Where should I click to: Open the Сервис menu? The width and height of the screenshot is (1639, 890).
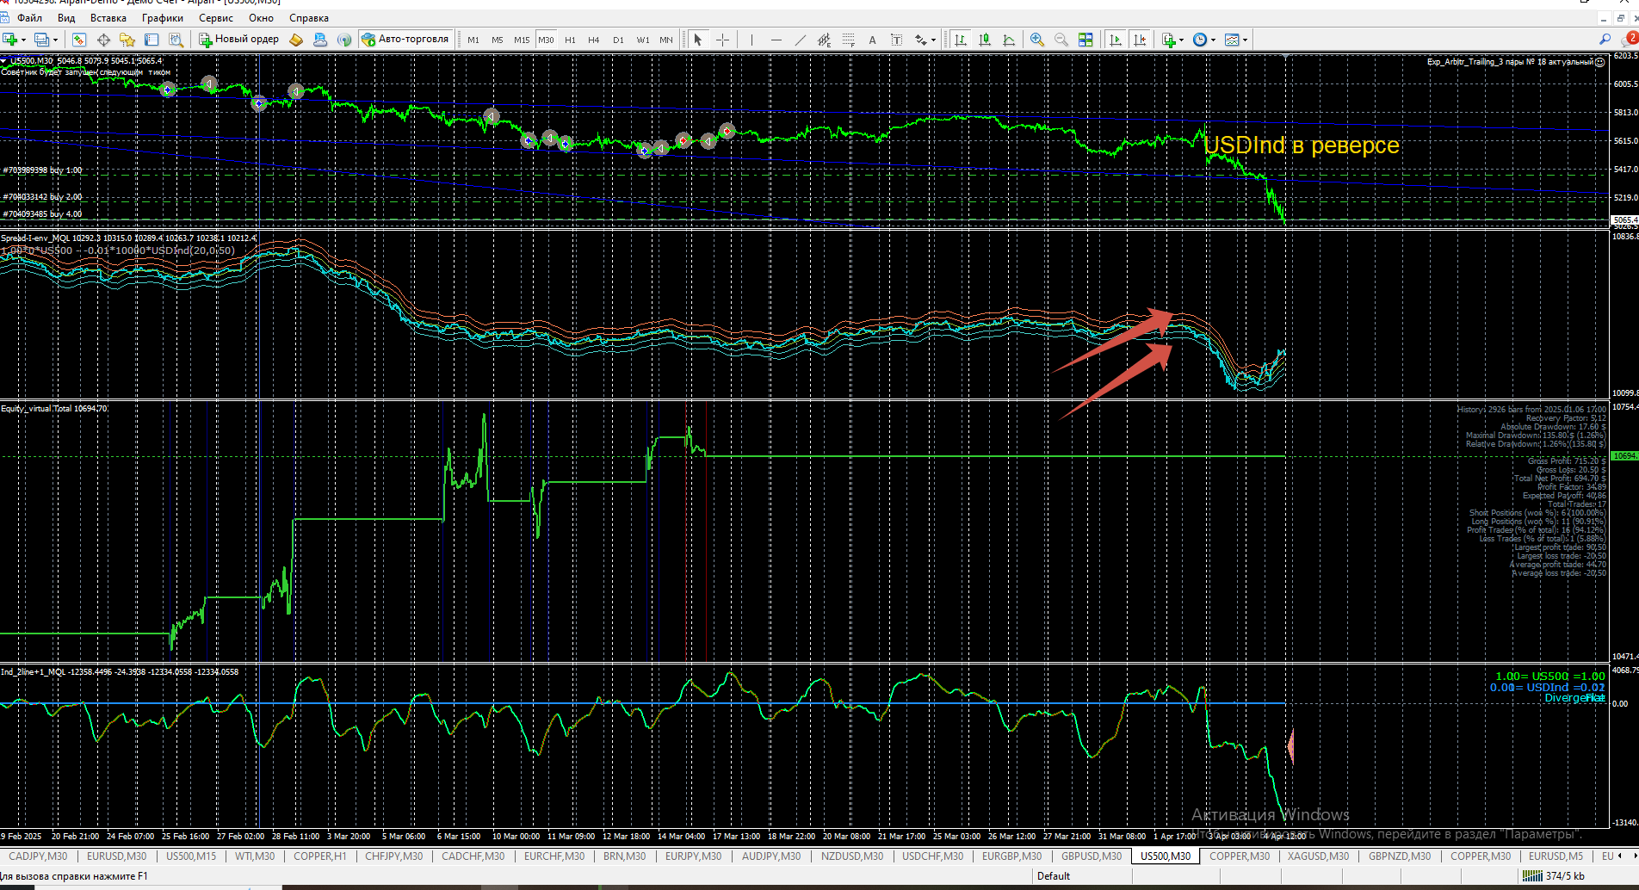click(216, 18)
